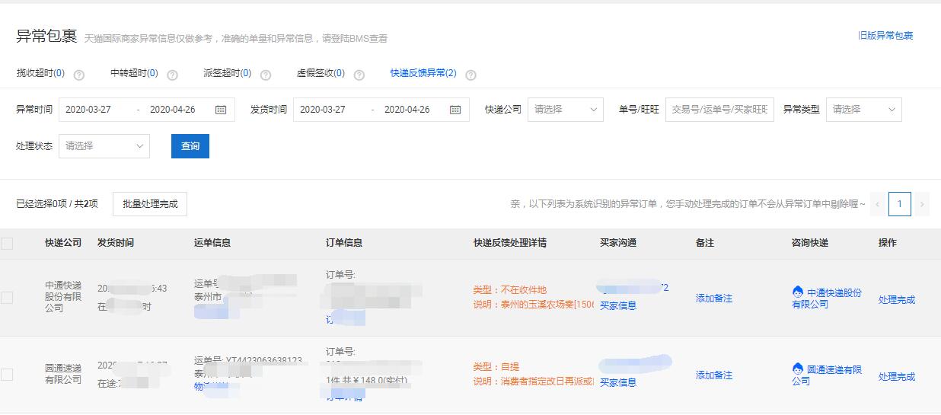The image size is (941, 415).
Task: Open calendar icon in 发货时间 date range
Action: click(455, 110)
